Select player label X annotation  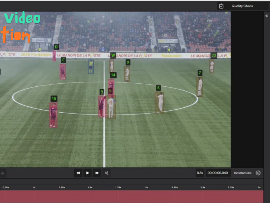tap(128, 62)
